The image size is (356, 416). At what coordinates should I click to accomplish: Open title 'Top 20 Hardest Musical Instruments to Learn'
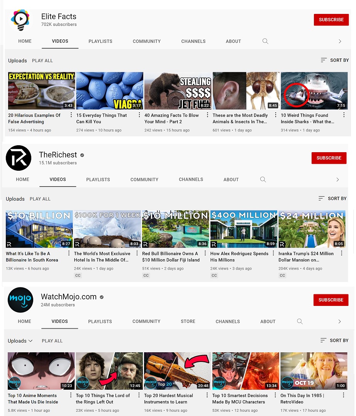[x=168, y=399]
